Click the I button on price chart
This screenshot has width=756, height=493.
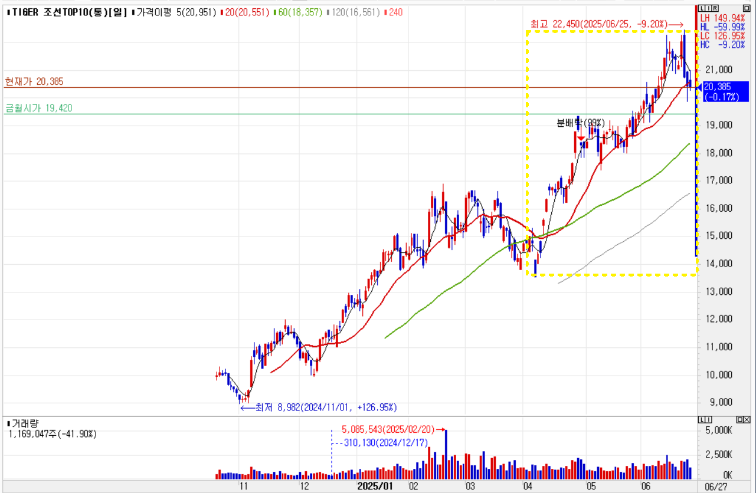pos(708,8)
